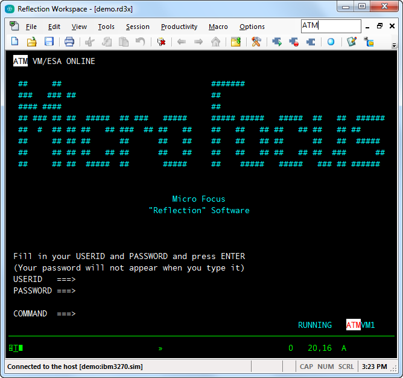The width and height of the screenshot is (403, 378).
Task: Click the USERID input field arrow
Action: point(66,279)
